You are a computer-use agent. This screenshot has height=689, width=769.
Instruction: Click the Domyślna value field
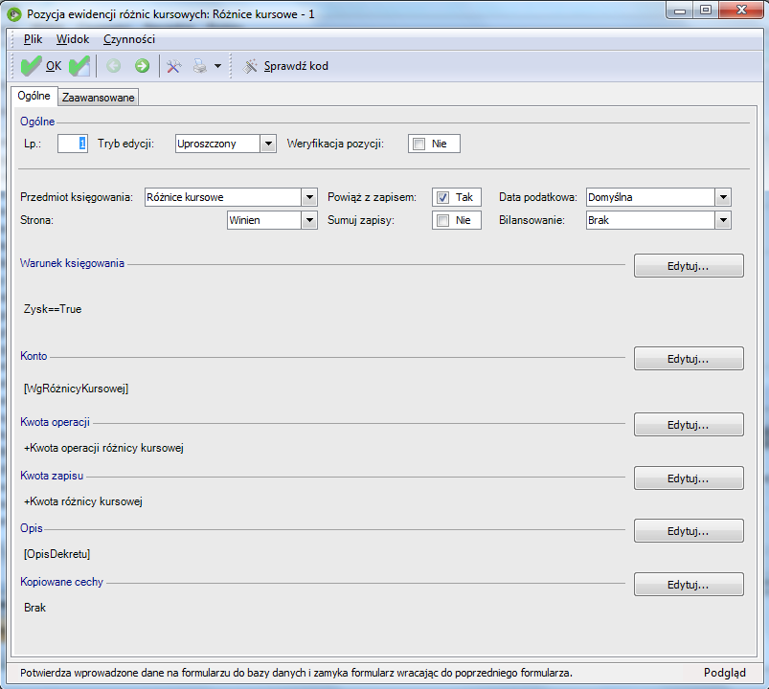tap(651, 197)
